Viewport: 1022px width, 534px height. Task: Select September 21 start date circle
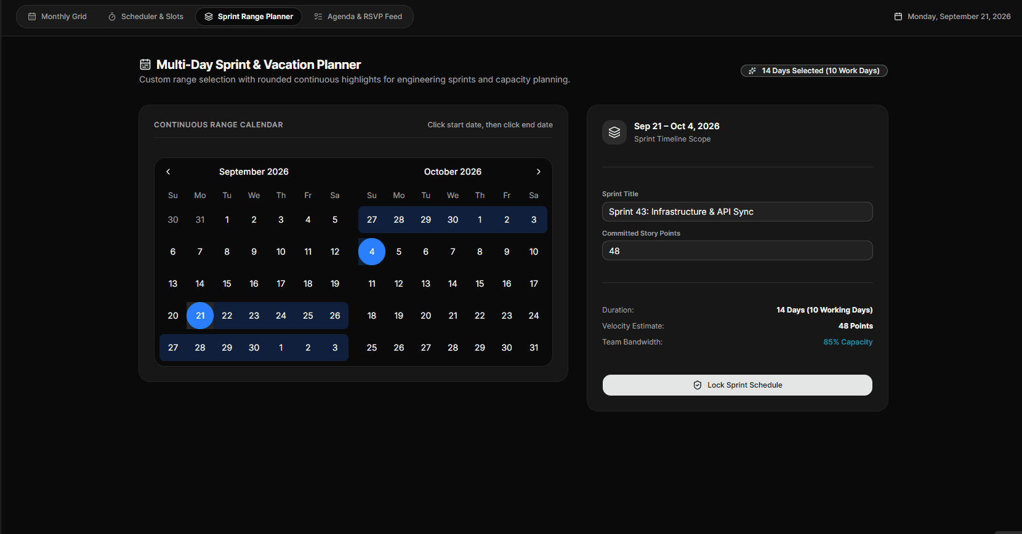[200, 316]
